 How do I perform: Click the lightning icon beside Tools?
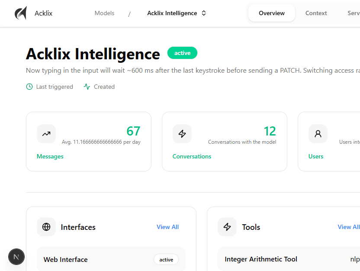point(227,227)
